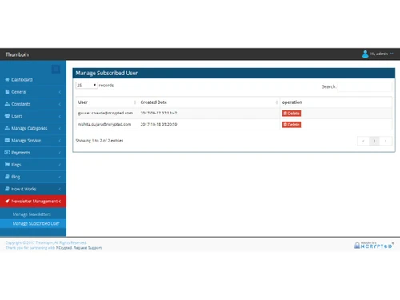Open the 25 records dropdown
Image resolution: width=400 pixels, height=300 pixels.
coord(86,86)
